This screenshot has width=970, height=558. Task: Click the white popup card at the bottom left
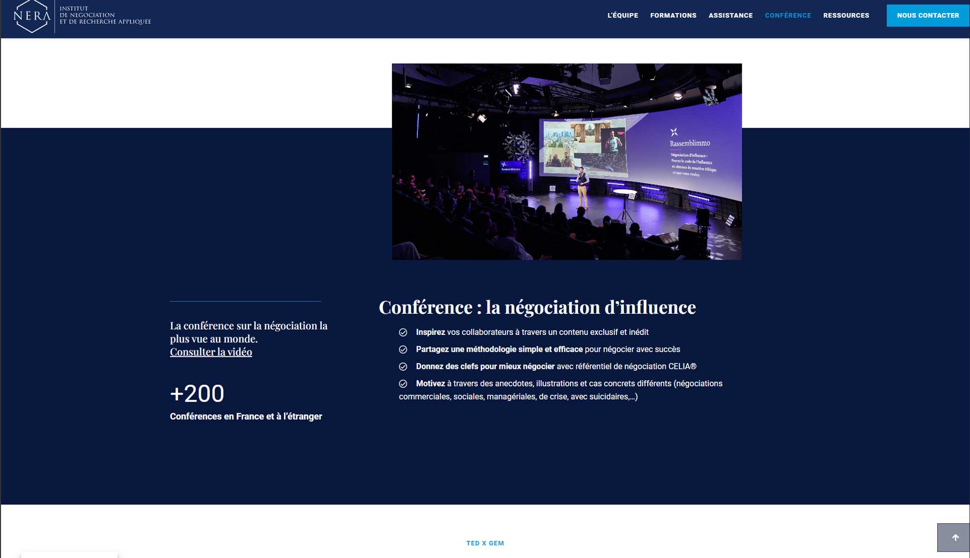(x=69, y=554)
